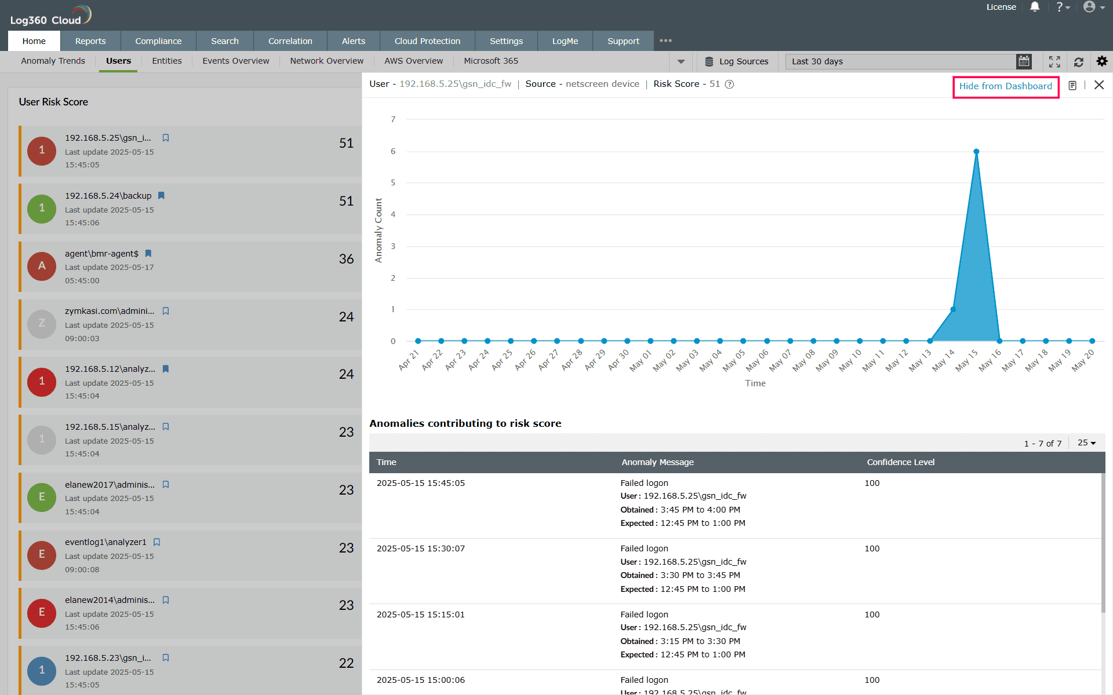Open the report document icon near Hide from Dashboard
This screenshot has width=1113, height=695.
tap(1072, 86)
